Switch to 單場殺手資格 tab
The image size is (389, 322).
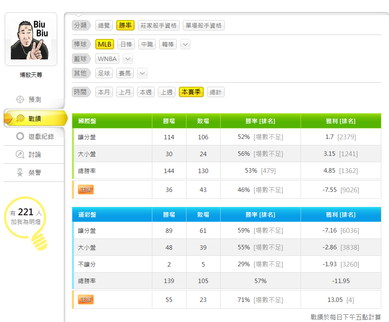(x=204, y=25)
